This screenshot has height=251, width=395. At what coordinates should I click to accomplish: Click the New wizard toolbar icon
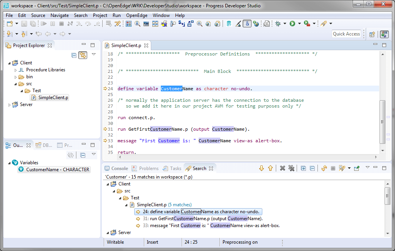coord(10,24)
